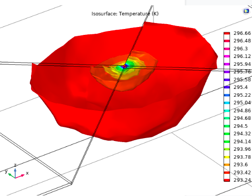252x196 pixels.
Task: Click the z axis arrow of the orientation triad
Action: (x=15, y=173)
